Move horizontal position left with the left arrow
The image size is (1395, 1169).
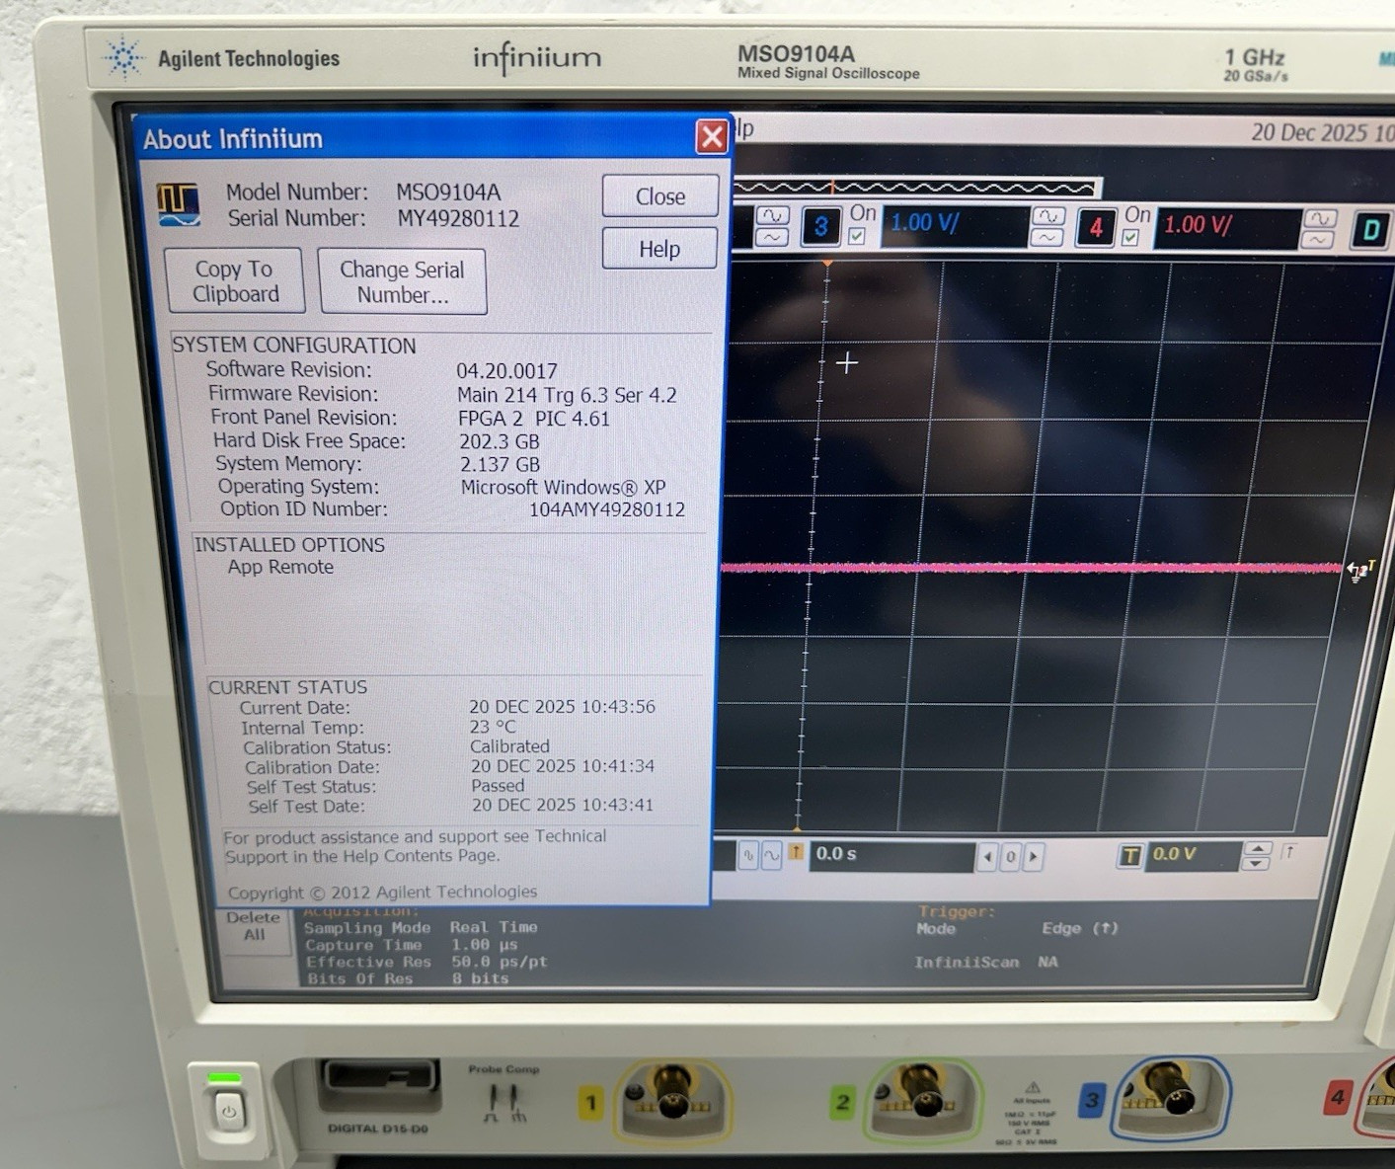[x=987, y=857]
